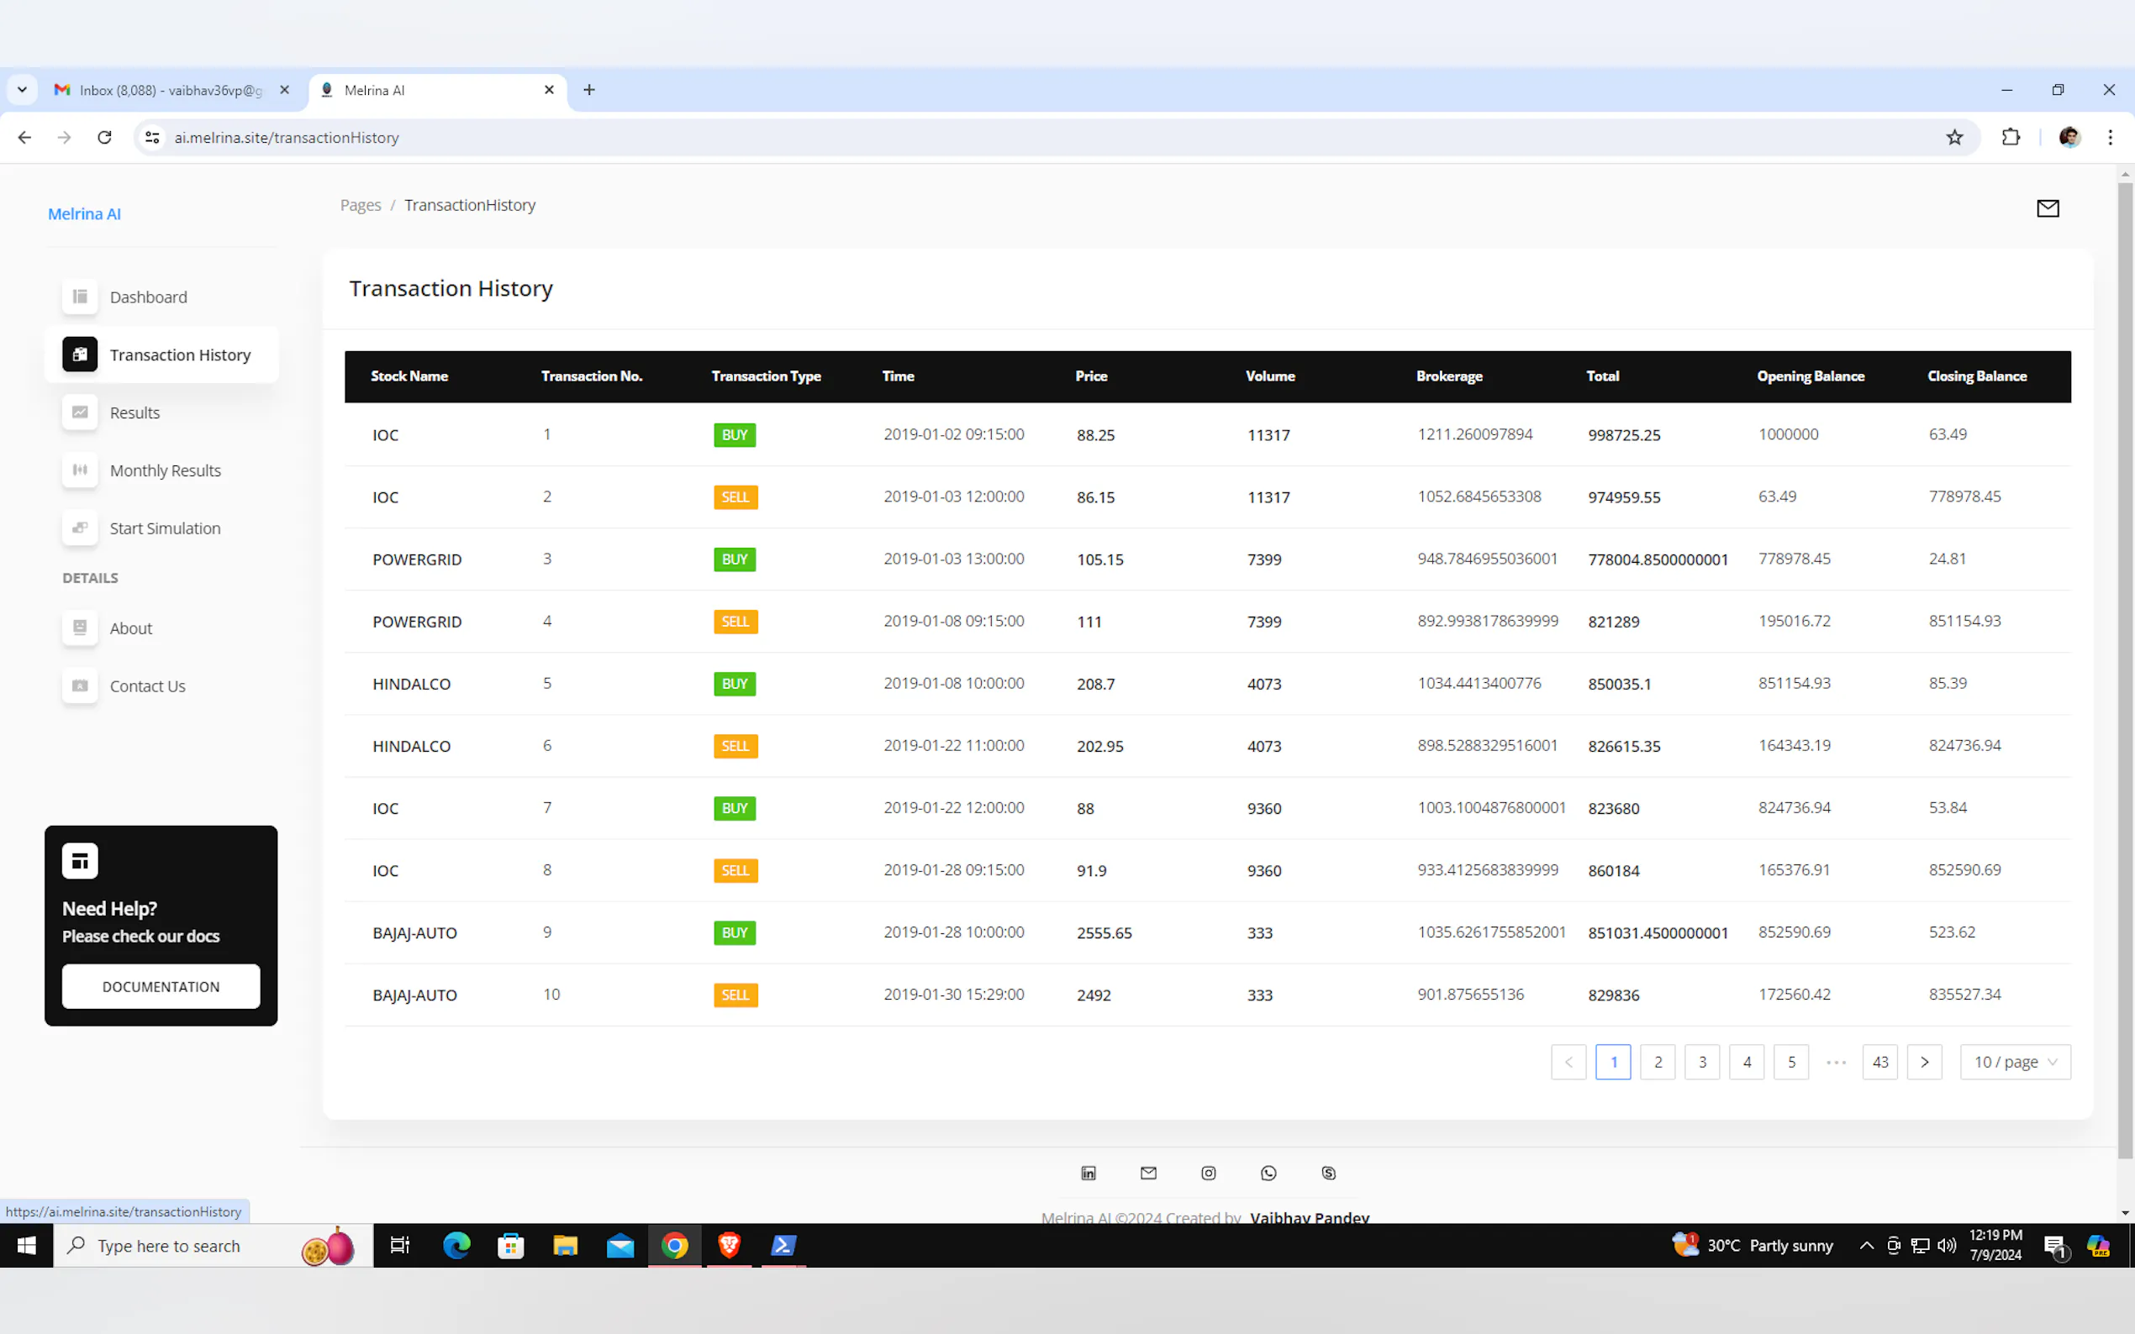Click the next page arrow
Viewport: 2135px width, 1334px height.
(1924, 1061)
